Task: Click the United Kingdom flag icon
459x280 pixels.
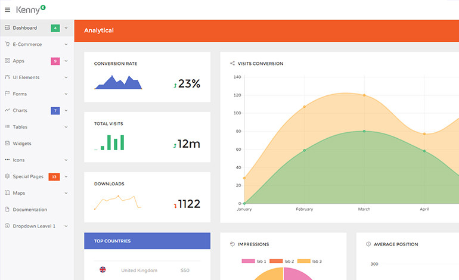Action: coord(103,270)
